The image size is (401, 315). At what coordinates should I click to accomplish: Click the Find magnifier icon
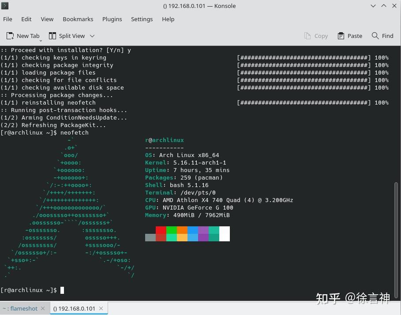click(x=375, y=36)
